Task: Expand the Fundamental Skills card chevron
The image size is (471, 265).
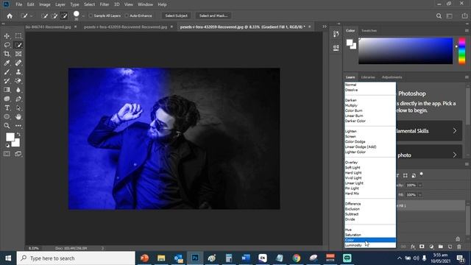Action: click(x=455, y=131)
